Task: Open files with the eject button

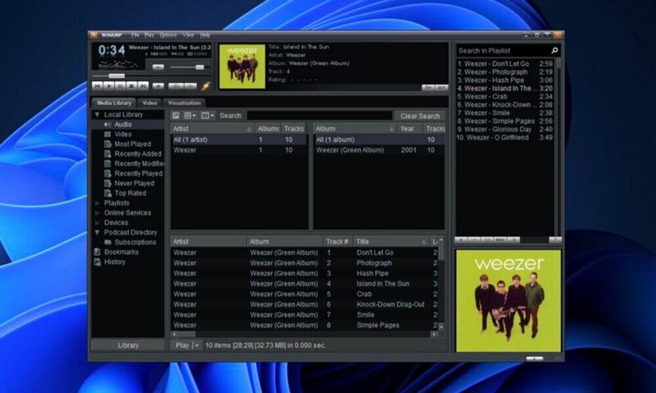Action: tap(158, 86)
